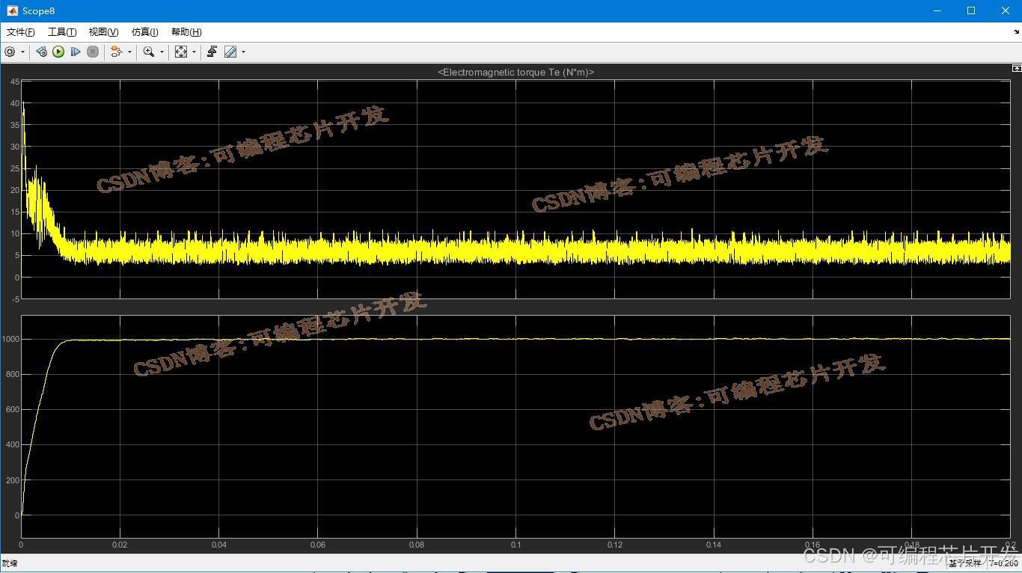Image resolution: width=1022 pixels, height=573 pixels.
Task: Enable the triggers icon in toolbar
Action: (212, 52)
